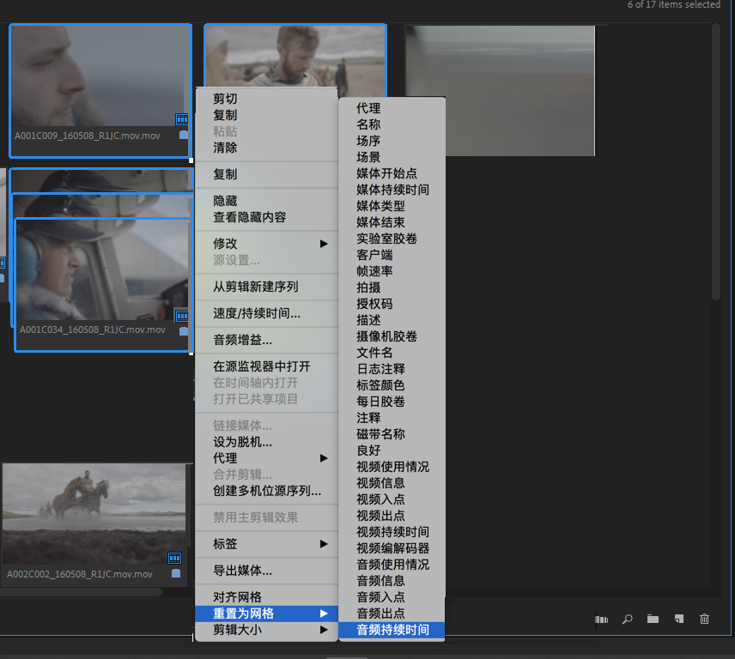
Task: Click filmstrip badge on A002C002 clip
Action: (x=175, y=558)
